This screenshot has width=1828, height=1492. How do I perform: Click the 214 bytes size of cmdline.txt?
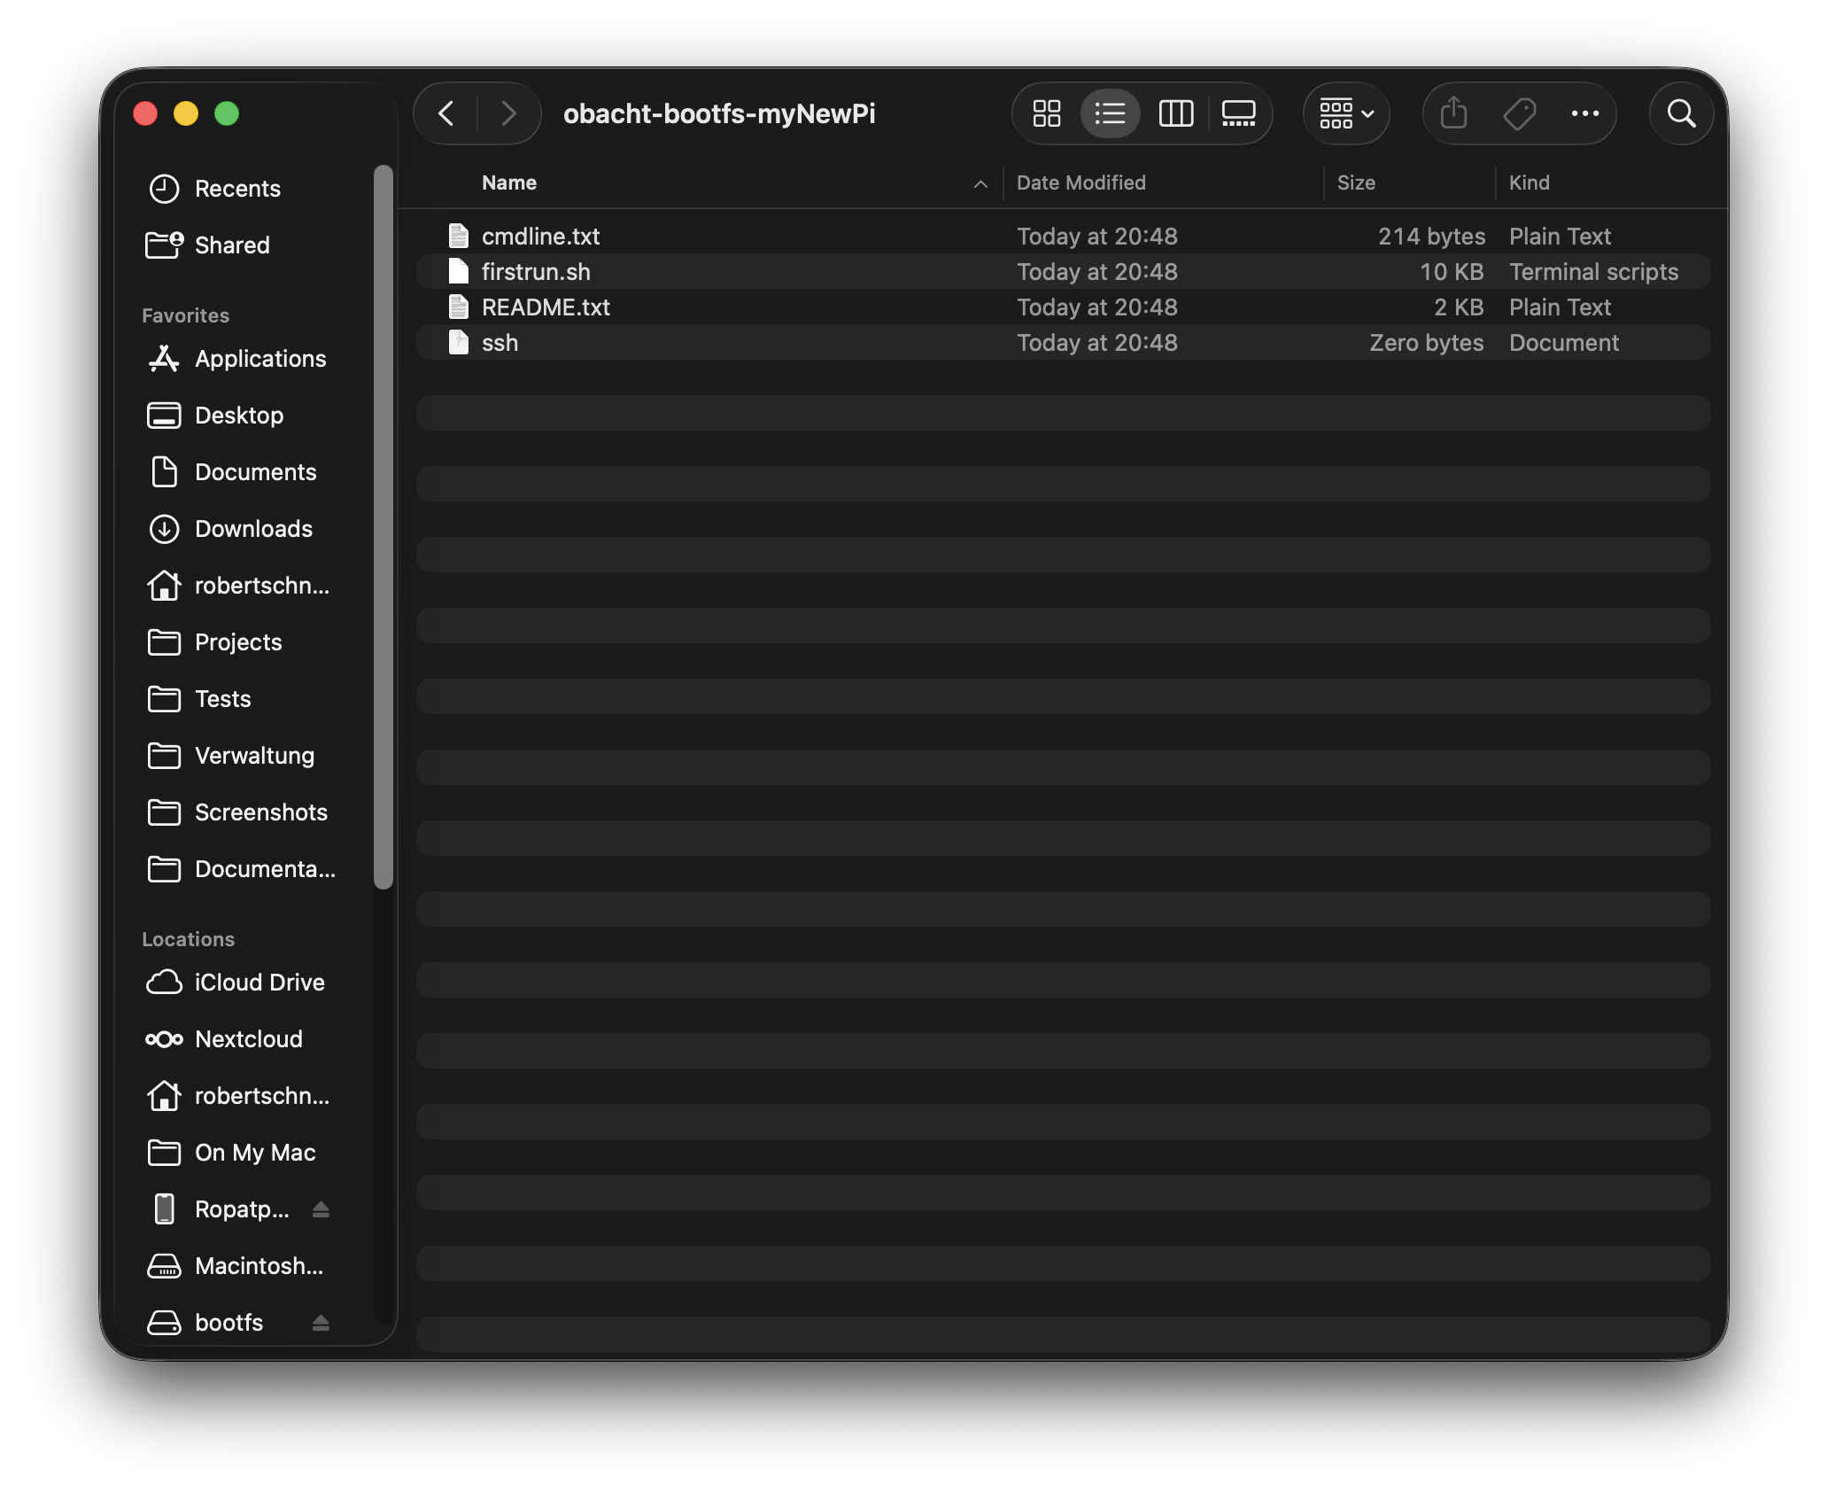[1431, 236]
